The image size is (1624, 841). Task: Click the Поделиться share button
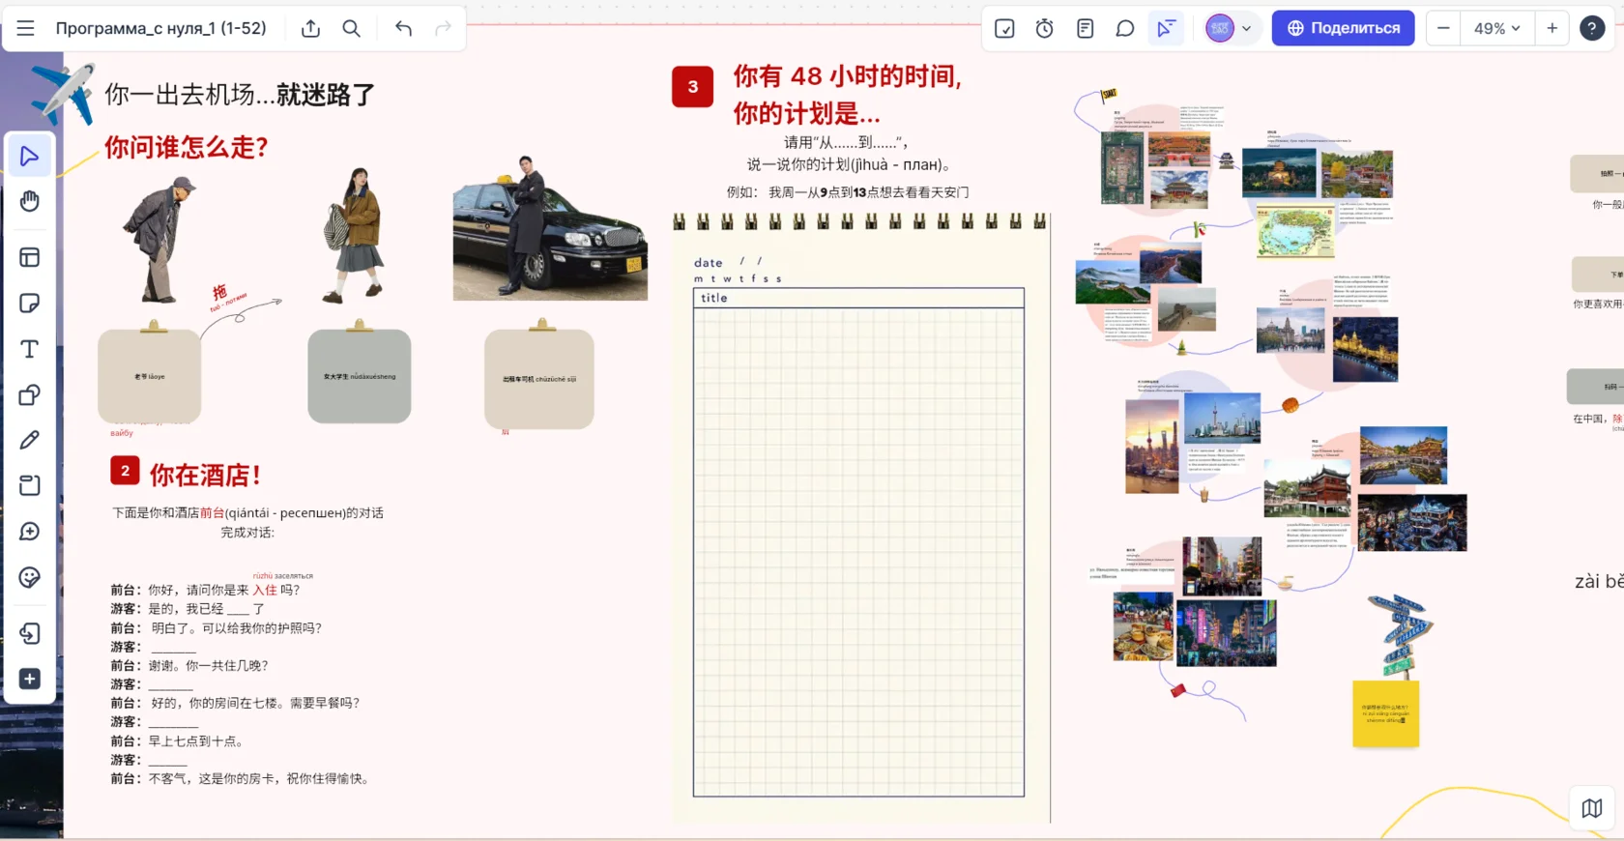(1343, 28)
